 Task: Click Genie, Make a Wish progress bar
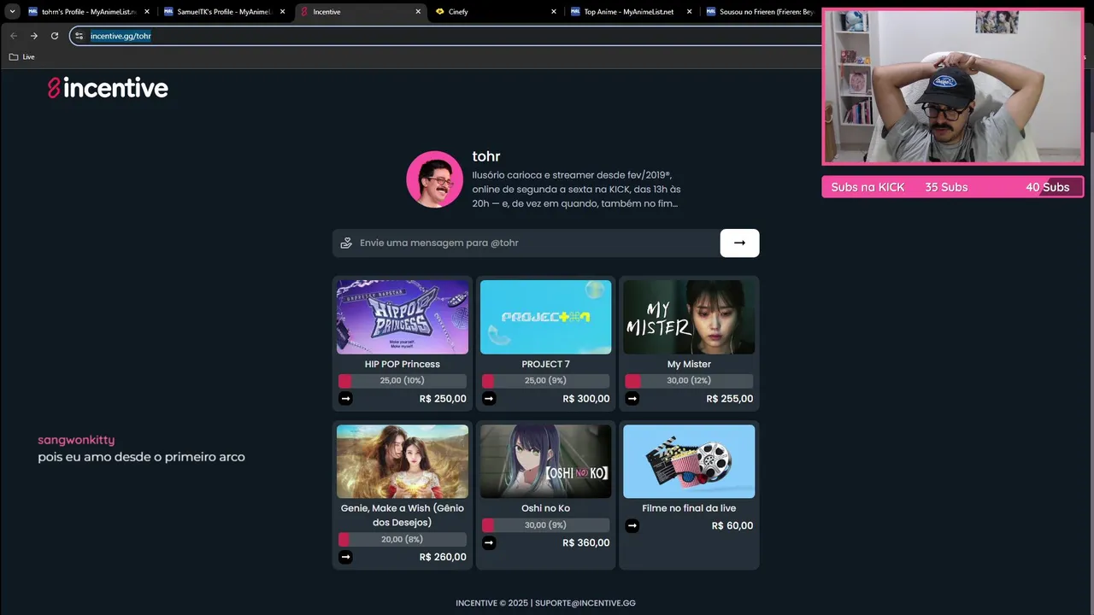(403, 540)
